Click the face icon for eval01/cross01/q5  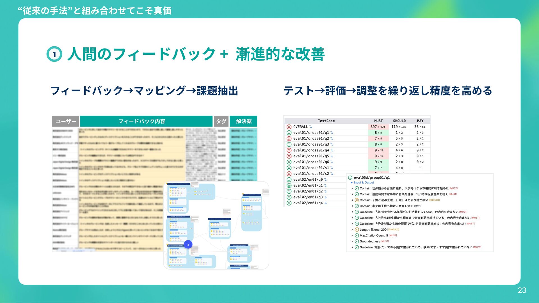click(289, 156)
